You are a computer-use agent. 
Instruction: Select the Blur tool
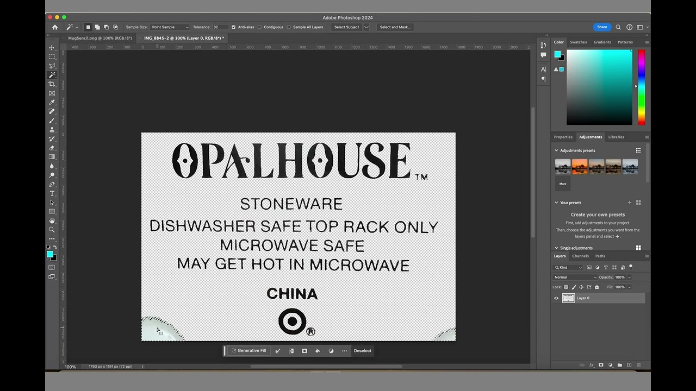tap(52, 166)
